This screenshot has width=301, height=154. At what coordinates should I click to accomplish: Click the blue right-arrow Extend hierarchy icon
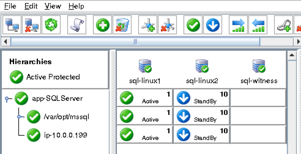coord(238,25)
